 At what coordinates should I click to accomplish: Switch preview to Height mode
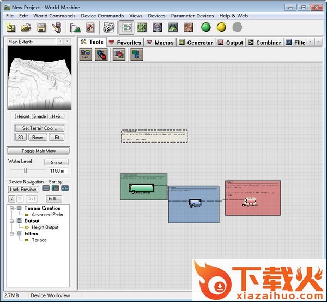tap(23, 116)
